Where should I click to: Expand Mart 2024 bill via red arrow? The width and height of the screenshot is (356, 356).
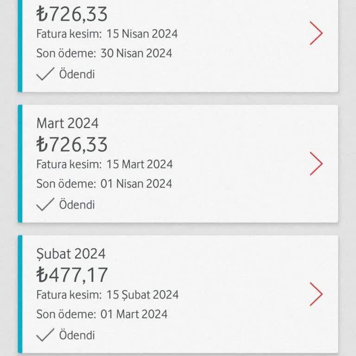tap(316, 164)
